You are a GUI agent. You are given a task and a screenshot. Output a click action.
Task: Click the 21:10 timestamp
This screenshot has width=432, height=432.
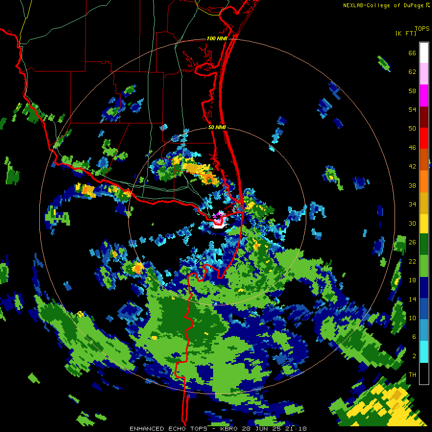click(x=296, y=429)
